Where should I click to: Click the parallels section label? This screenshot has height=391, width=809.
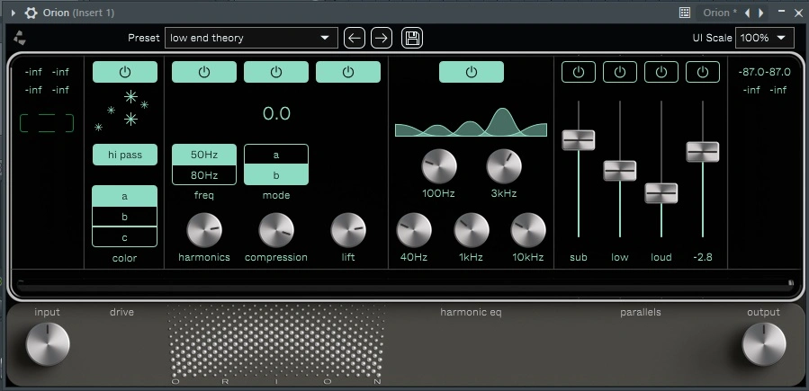(641, 312)
